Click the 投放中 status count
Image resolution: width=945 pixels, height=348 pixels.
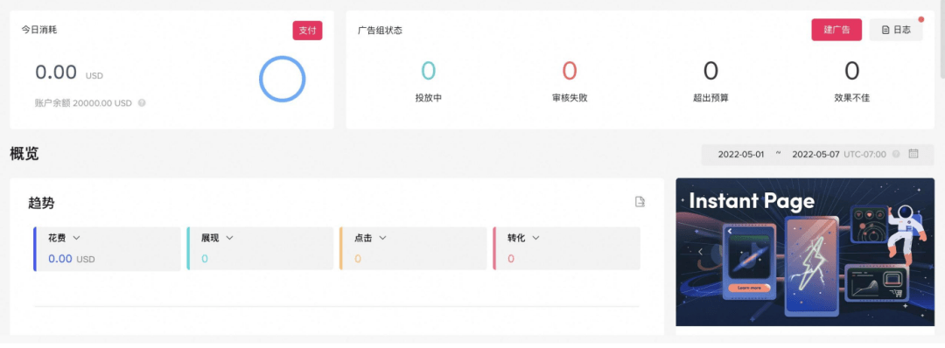click(x=428, y=71)
